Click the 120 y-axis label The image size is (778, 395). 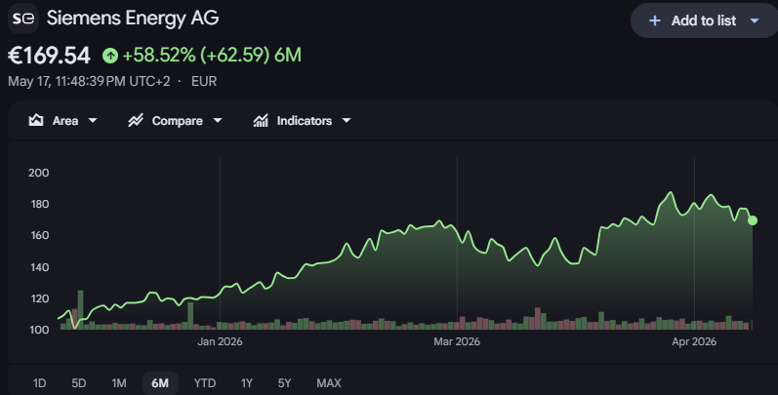(39, 298)
